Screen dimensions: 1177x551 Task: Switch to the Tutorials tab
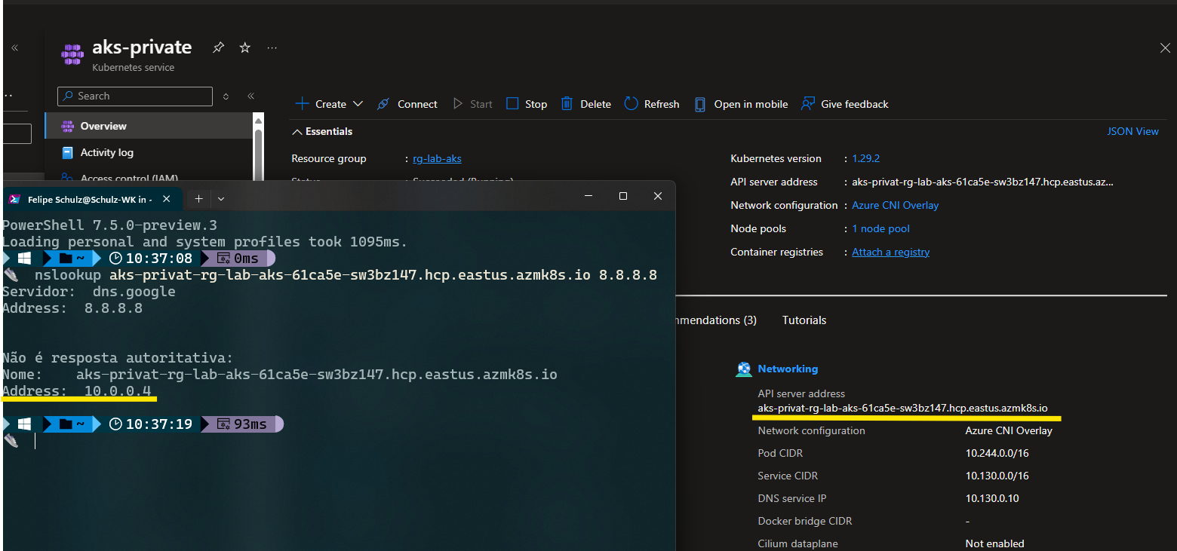(x=804, y=320)
